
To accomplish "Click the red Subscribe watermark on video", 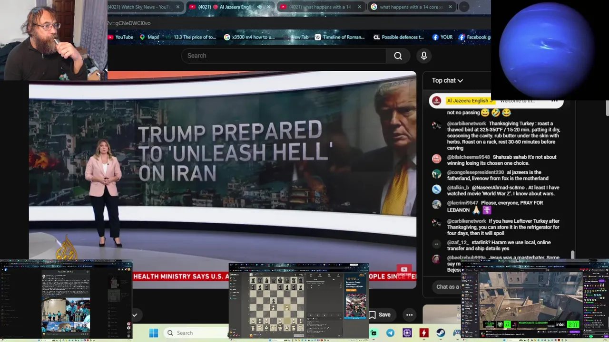I will pos(404,271).
